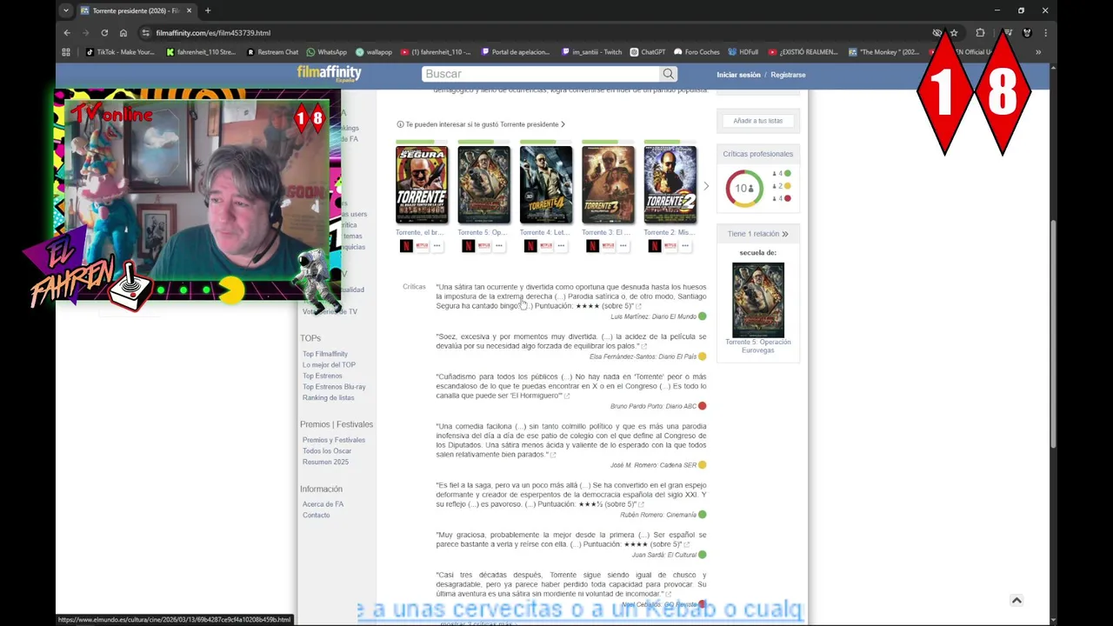Open more options dots under Torrente 2

click(685, 246)
